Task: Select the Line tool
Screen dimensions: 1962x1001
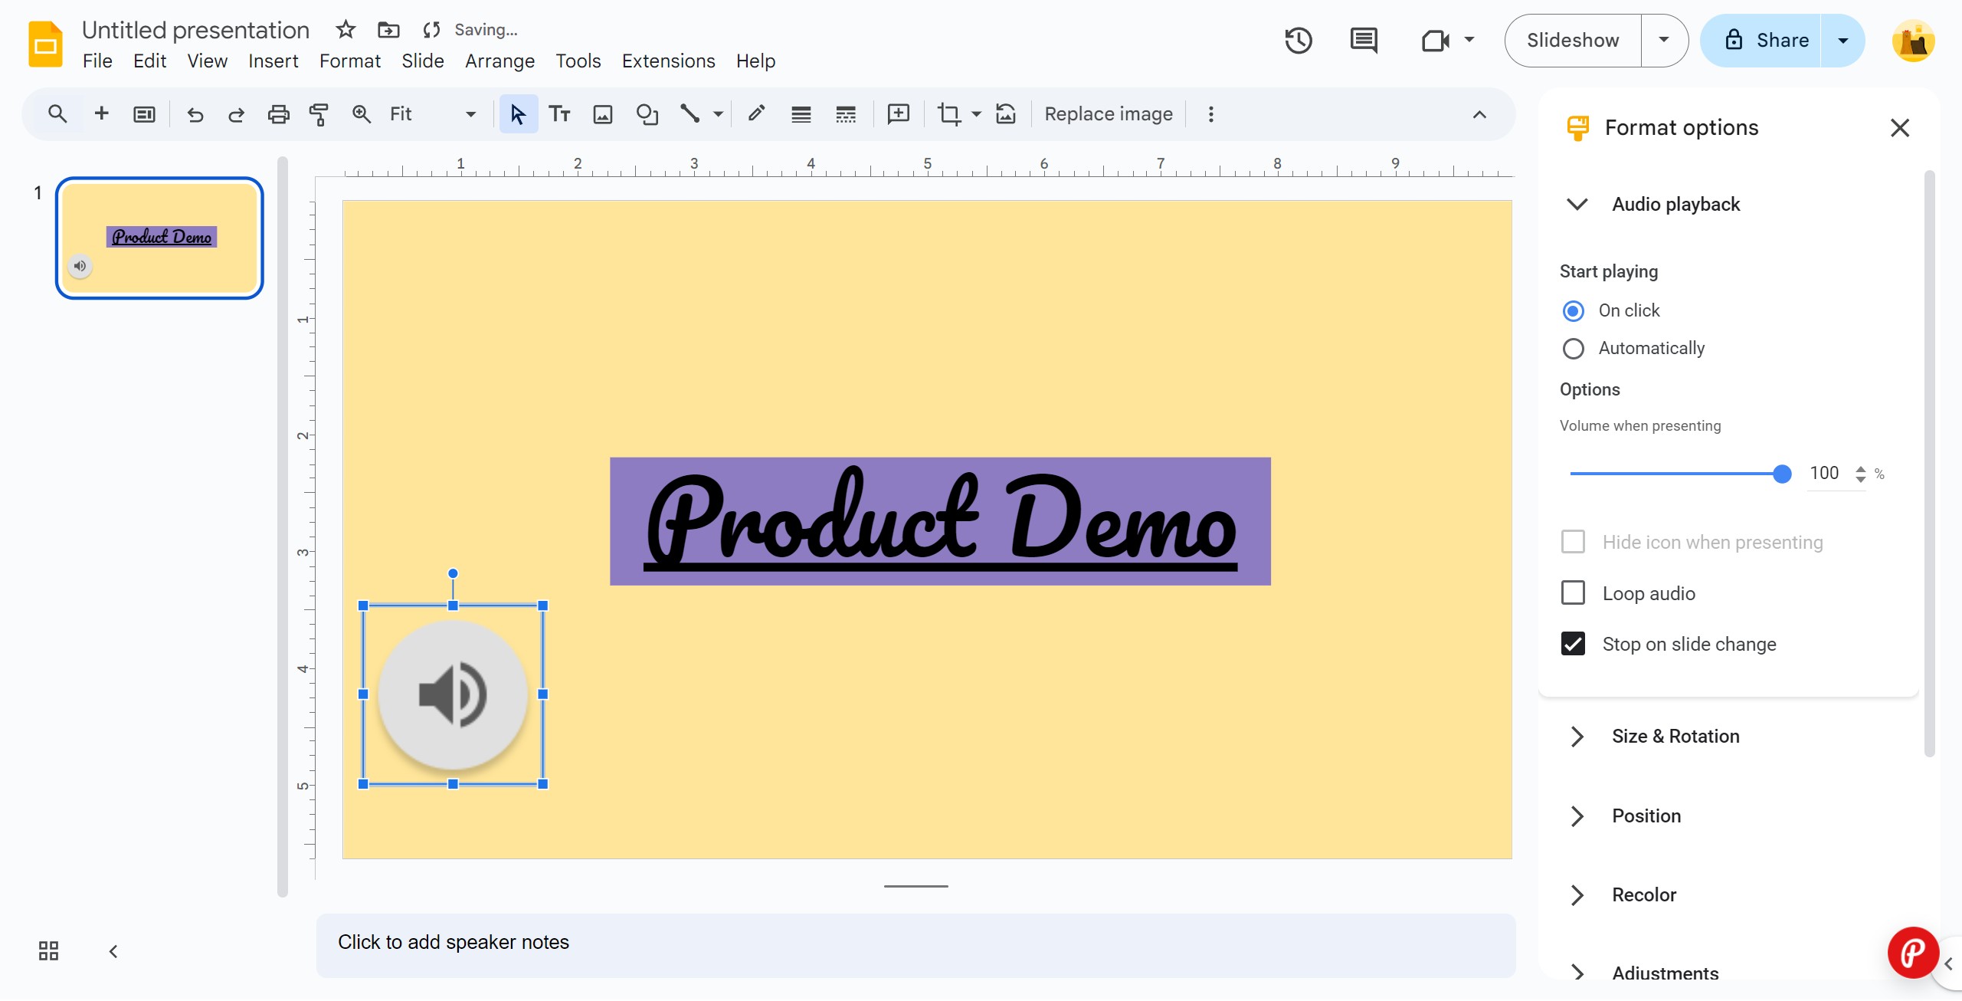Action: [689, 114]
